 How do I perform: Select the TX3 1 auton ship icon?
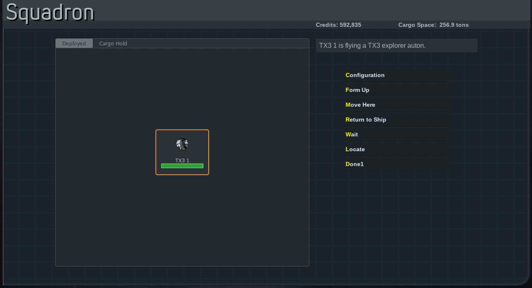coord(182,144)
